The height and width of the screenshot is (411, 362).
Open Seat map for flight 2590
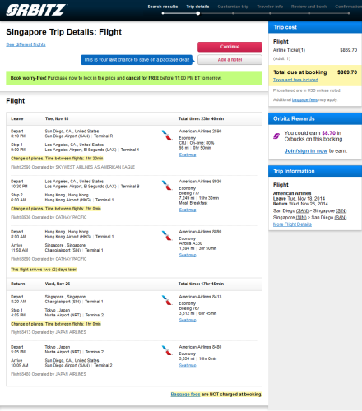188,155
